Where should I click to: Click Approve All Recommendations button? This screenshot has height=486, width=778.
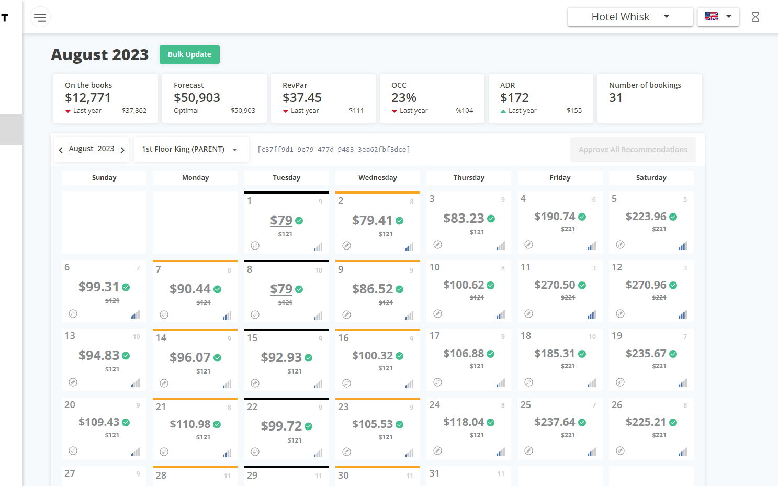coord(633,150)
